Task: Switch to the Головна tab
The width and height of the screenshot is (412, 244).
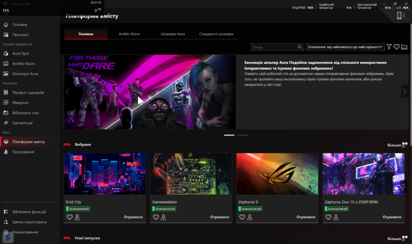Action: point(86,34)
